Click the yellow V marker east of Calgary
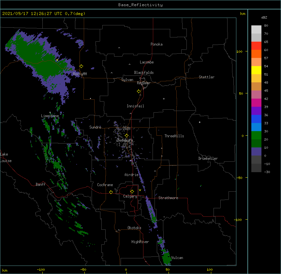This screenshot has width=281, height=274. pyautogui.click(x=140, y=190)
